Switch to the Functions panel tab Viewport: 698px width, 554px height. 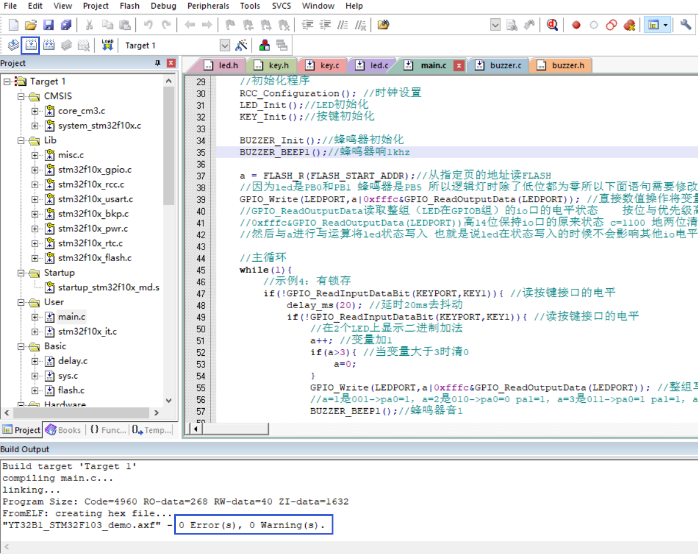[x=108, y=430]
